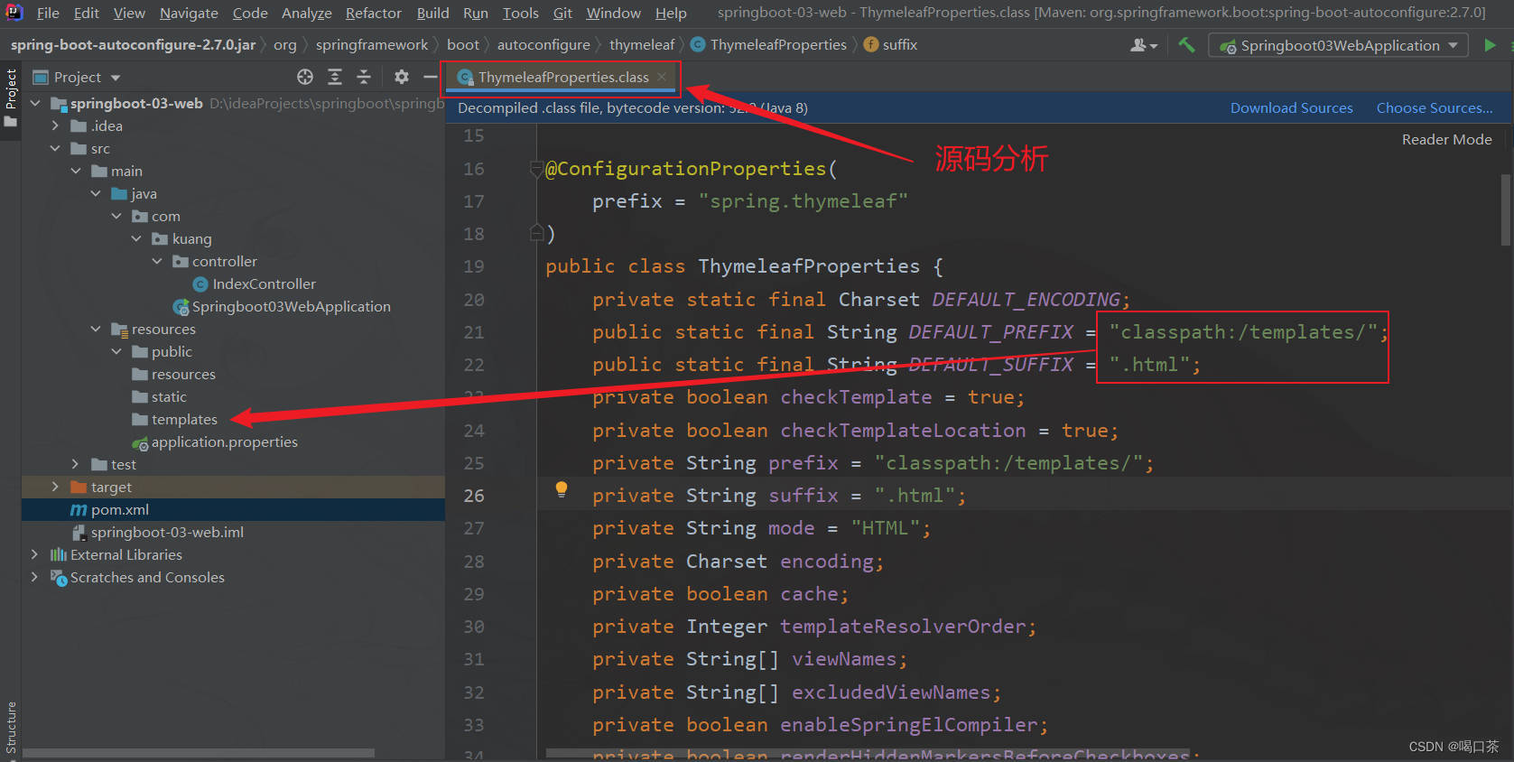This screenshot has height=762, width=1514.
Task: Click the IntelliJ IDEA logo icon
Action: click(x=14, y=13)
